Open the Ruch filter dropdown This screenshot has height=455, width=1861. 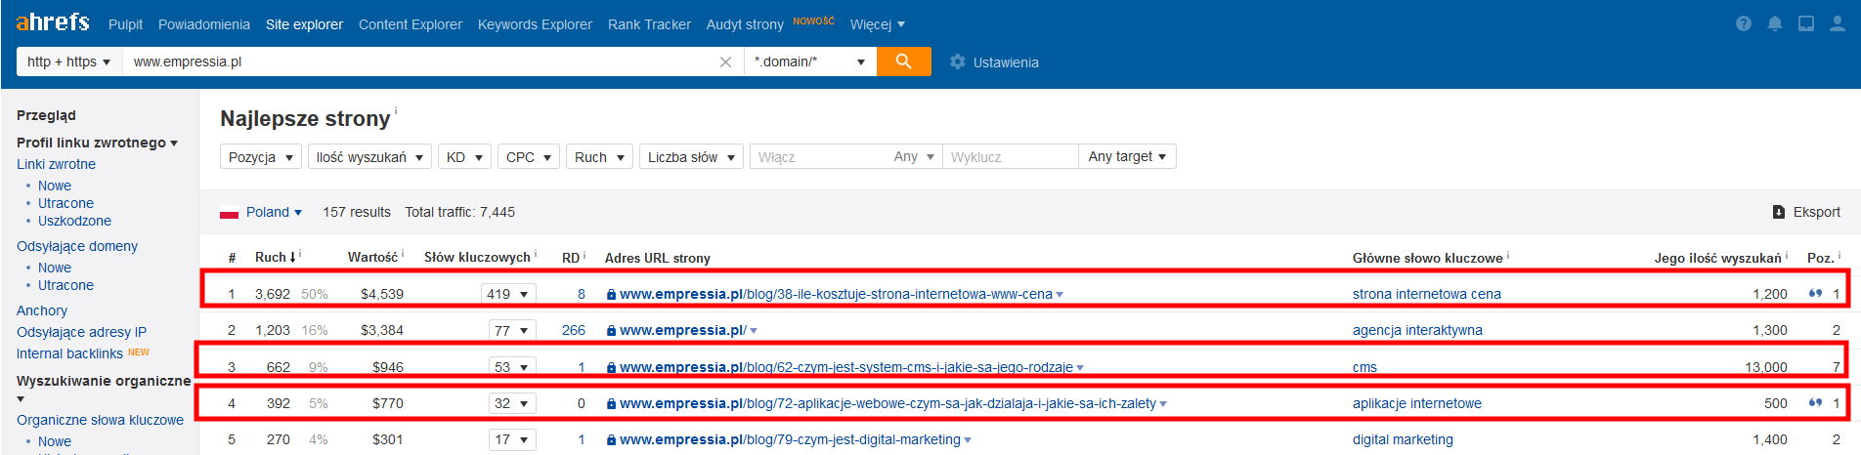click(599, 157)
